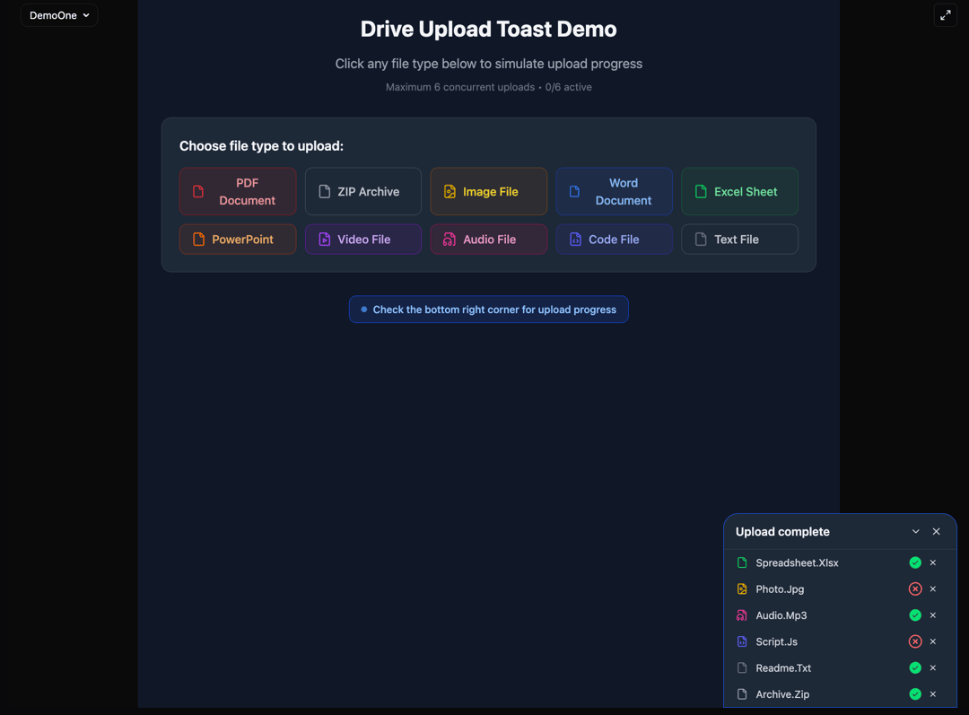Click the ZIP Archive button
This screenshot has width=969, height=715.
pos(363,192)
